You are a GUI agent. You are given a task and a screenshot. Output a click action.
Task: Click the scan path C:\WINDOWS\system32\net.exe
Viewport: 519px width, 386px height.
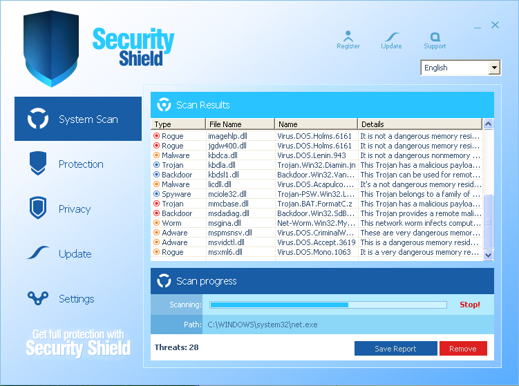click(x=263, y=325)
